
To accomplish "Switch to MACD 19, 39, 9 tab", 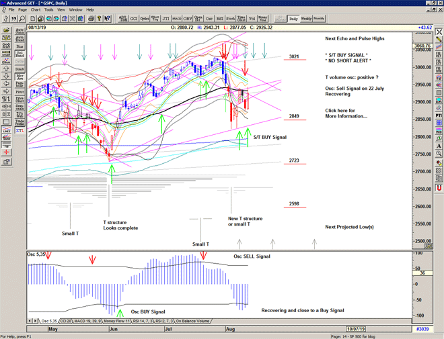I will coord(87,321).
